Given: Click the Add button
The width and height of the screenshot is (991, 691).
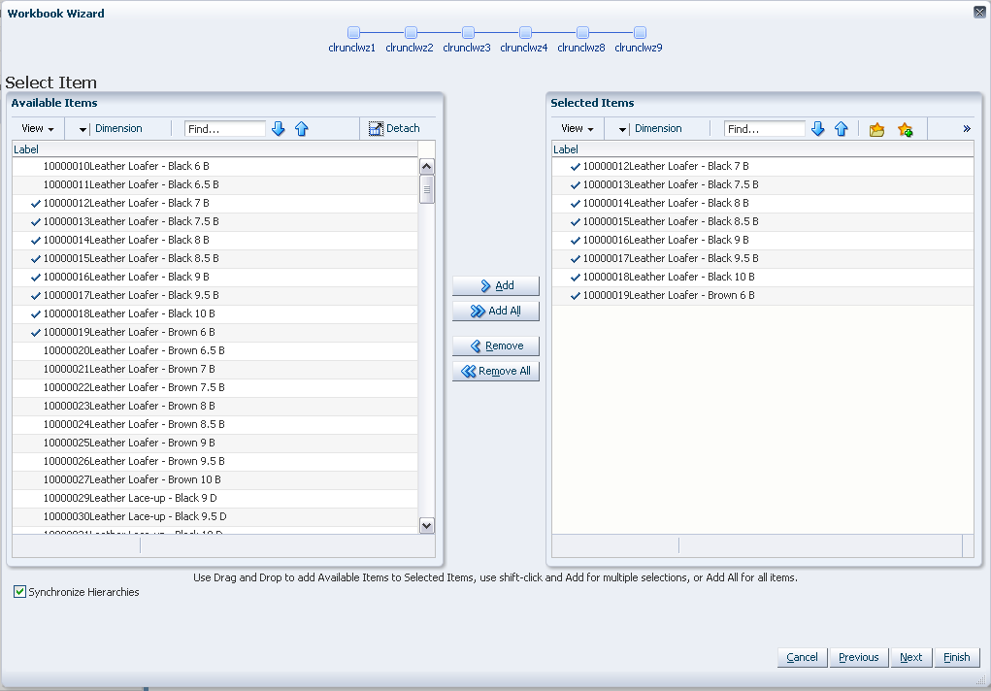Looking at the screenshot, I should coord(496,285).
